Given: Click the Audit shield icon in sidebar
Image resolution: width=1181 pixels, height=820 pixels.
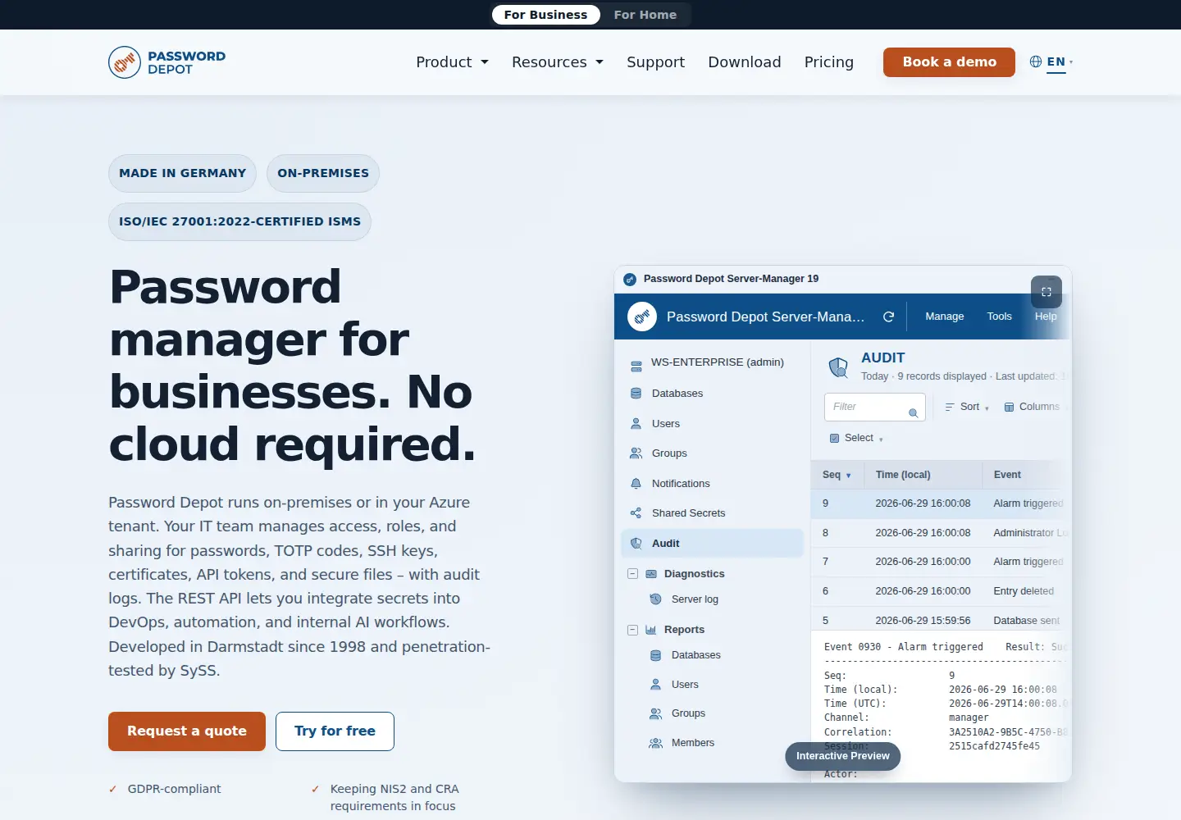Looking at the screenshot, I should point(636,544).
